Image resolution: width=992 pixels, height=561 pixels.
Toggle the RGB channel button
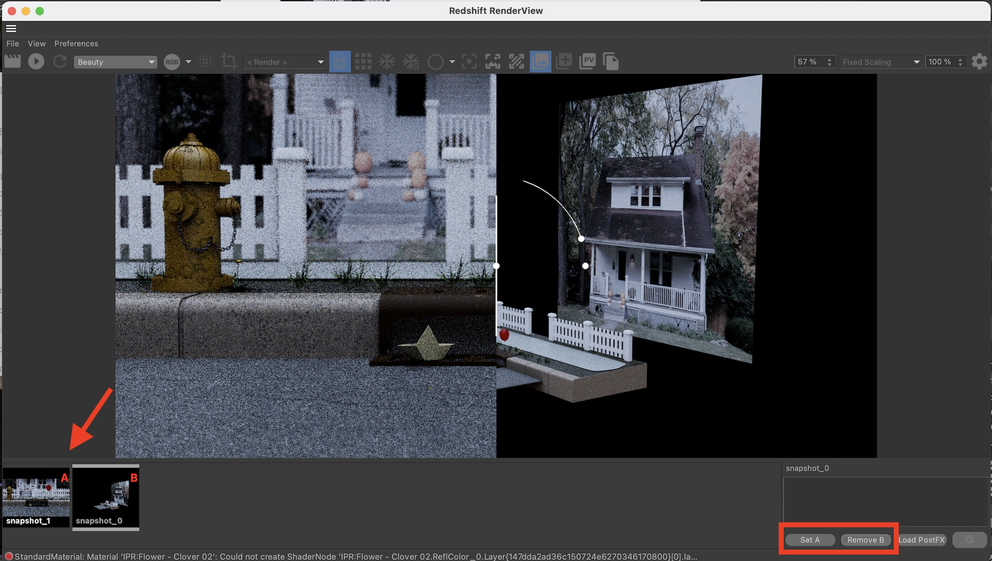(x=172, y=62)
